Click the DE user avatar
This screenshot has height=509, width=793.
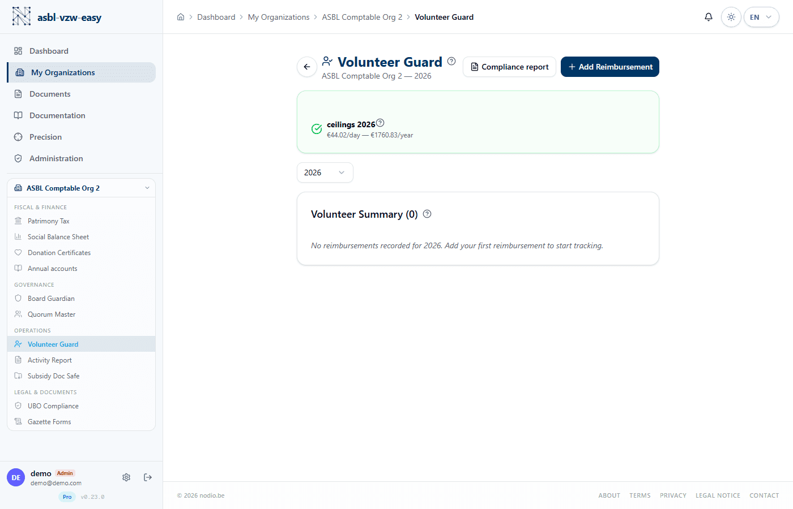pyautogui.click(x=16, y=477)
